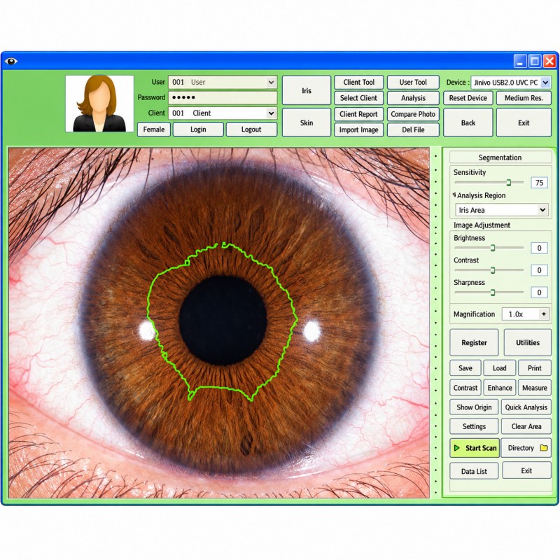Click the user avatar photo
Viewport: 560px width, 560px height.
click(x=99, y=104)
